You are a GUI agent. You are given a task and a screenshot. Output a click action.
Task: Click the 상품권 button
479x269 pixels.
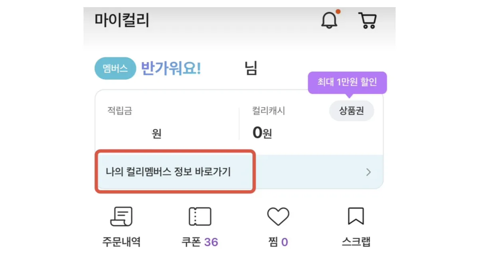[x=351, y=111]
